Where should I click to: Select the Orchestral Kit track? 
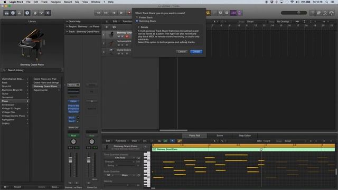click(x=124, y=41)
